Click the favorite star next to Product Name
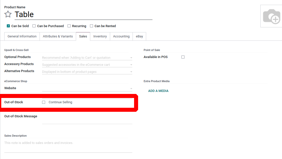Screen dimensions: 282x159 [8, 14]
